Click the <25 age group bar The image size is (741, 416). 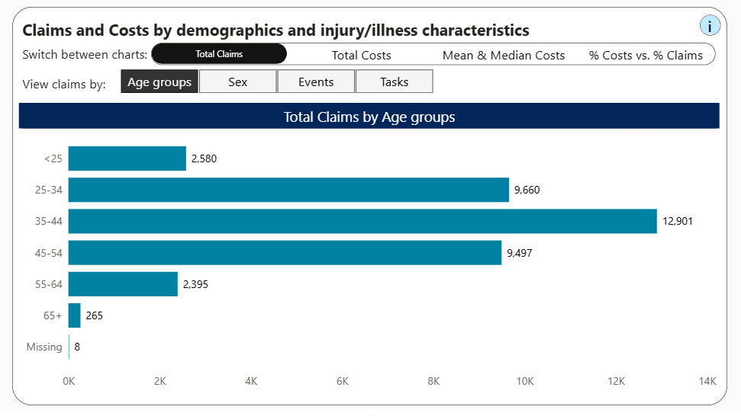tap(127, 158)
